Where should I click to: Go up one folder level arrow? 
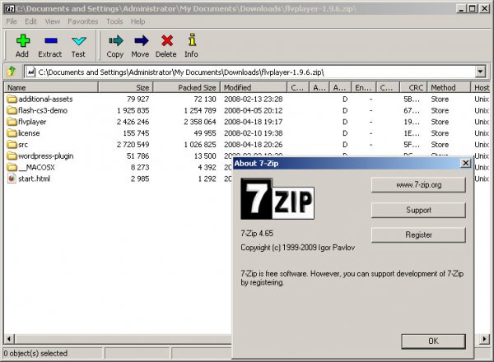(12, 72)
